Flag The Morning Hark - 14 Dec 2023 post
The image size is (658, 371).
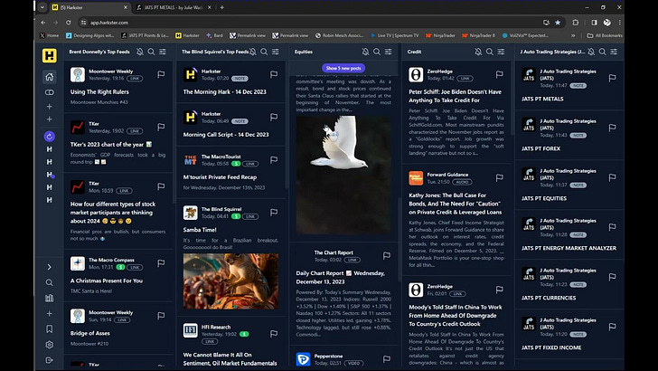tap(274, 74)
